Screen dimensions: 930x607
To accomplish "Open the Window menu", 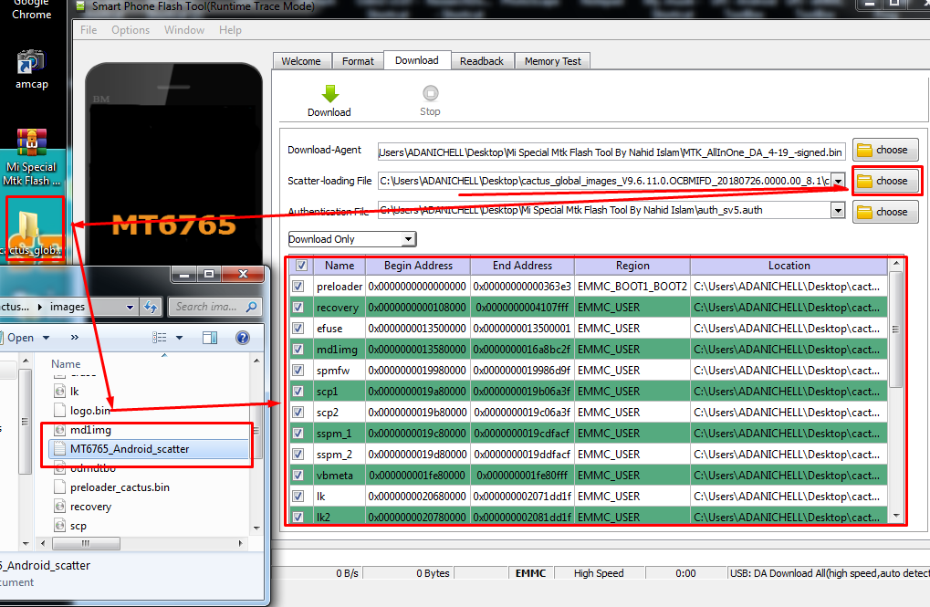I will point(183,30).
